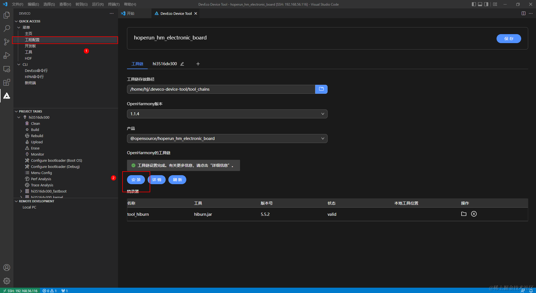
Task: Open the 查看(V) menu
Action: [65, 4]
